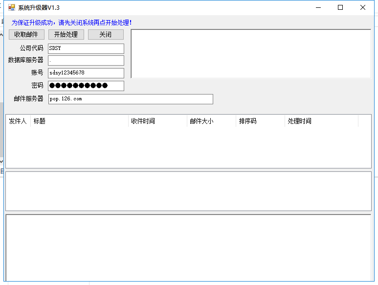This screenshot has width=378, height=285.
Task: Sort by 处理时间 column header
Action: 322,121
